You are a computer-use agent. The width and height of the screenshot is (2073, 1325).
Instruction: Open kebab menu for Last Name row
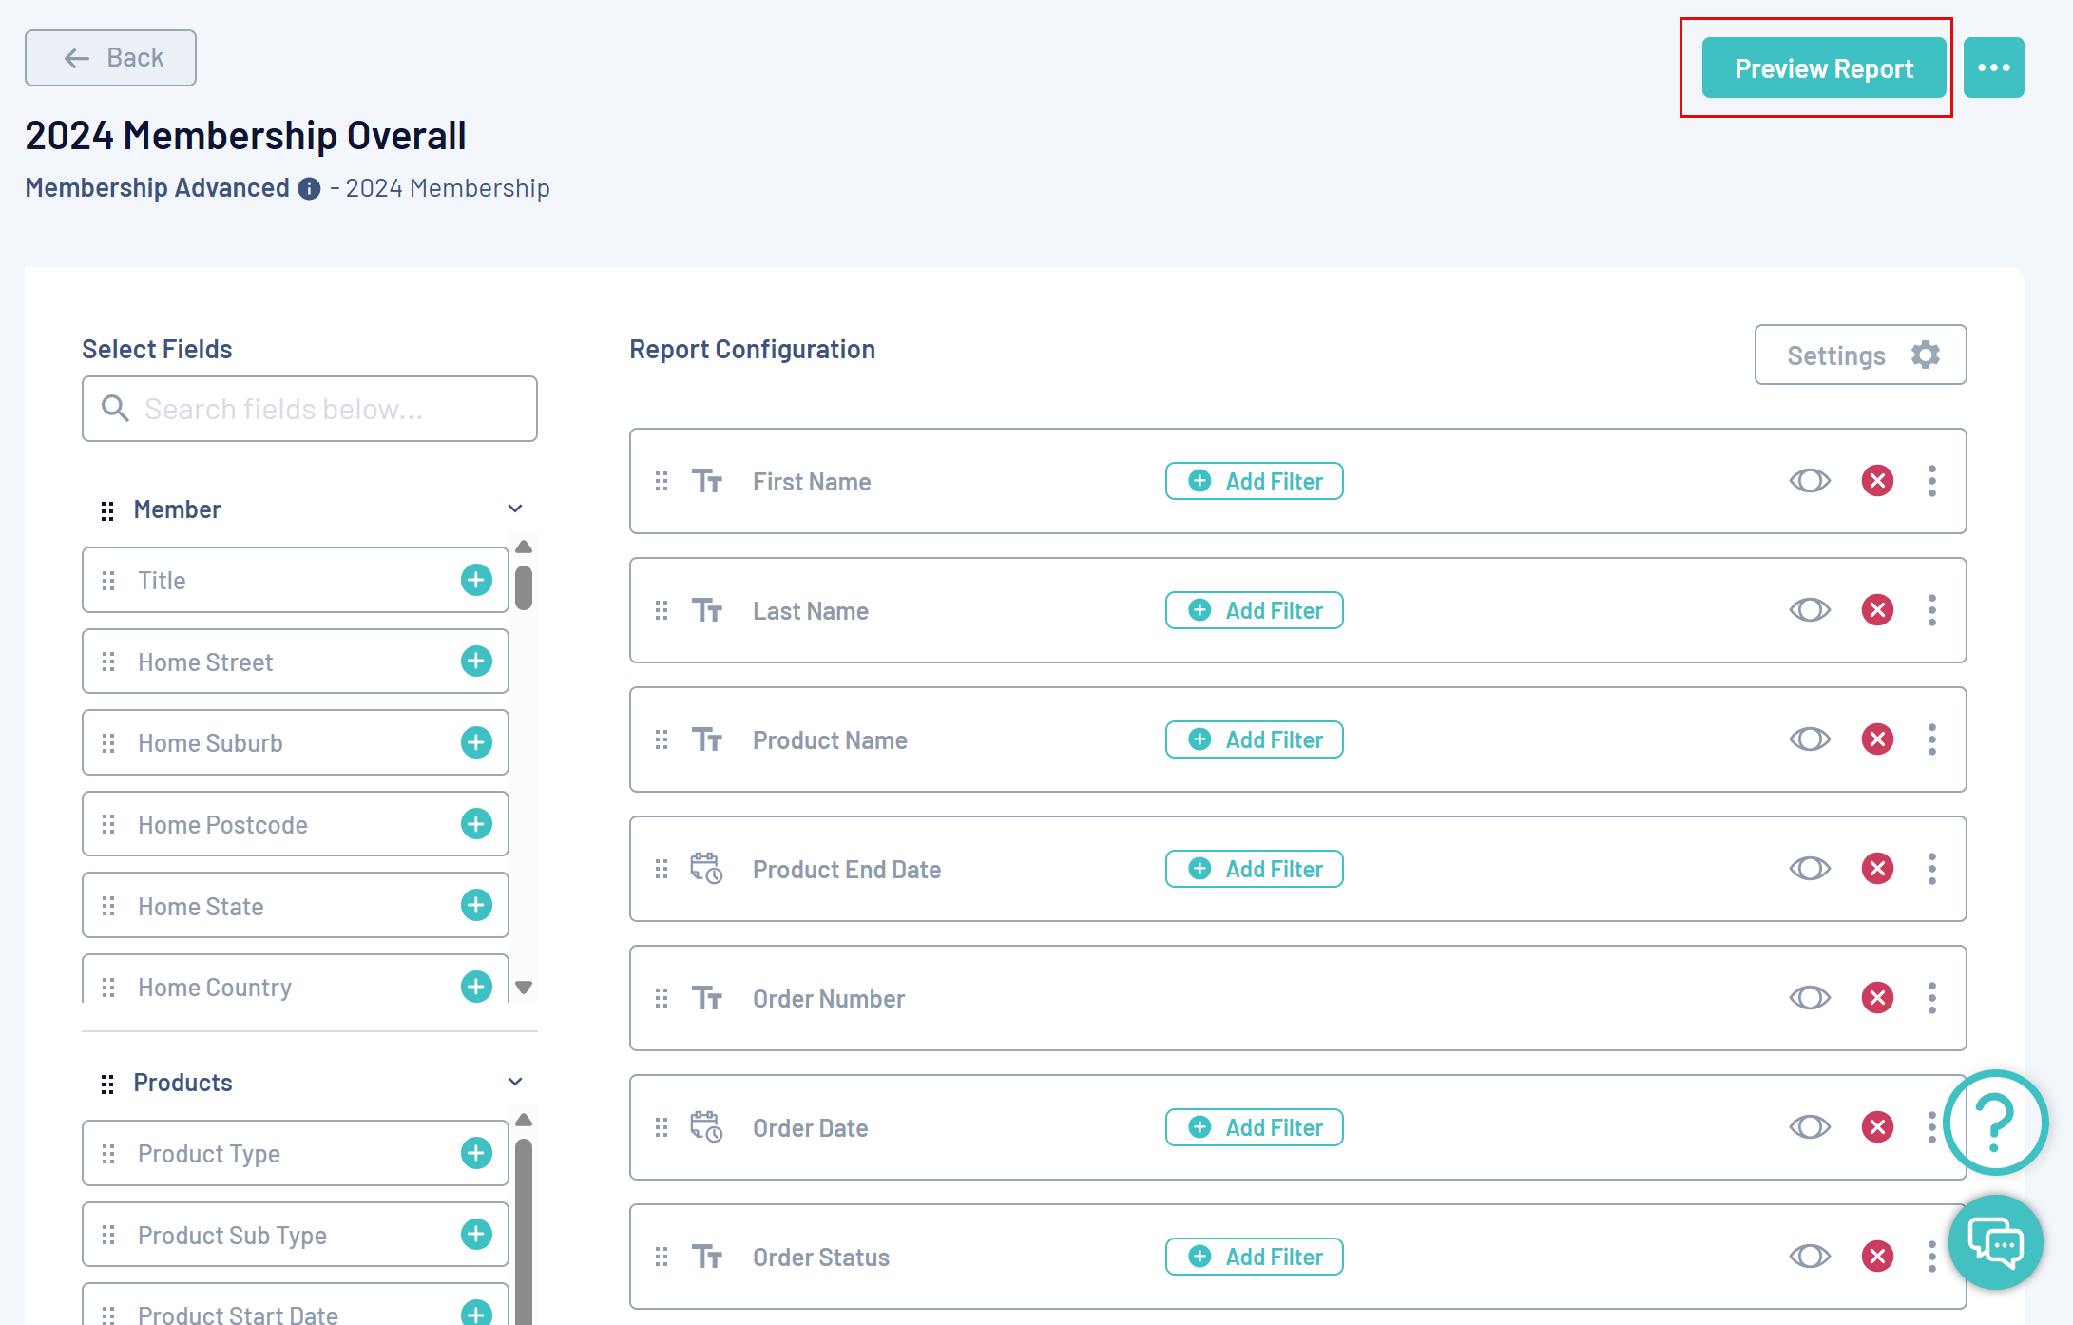click(x=1931, y=610)
